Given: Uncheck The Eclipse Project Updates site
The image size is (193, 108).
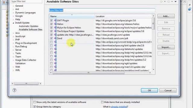Looking at the screenshot, I should point(51,31).
